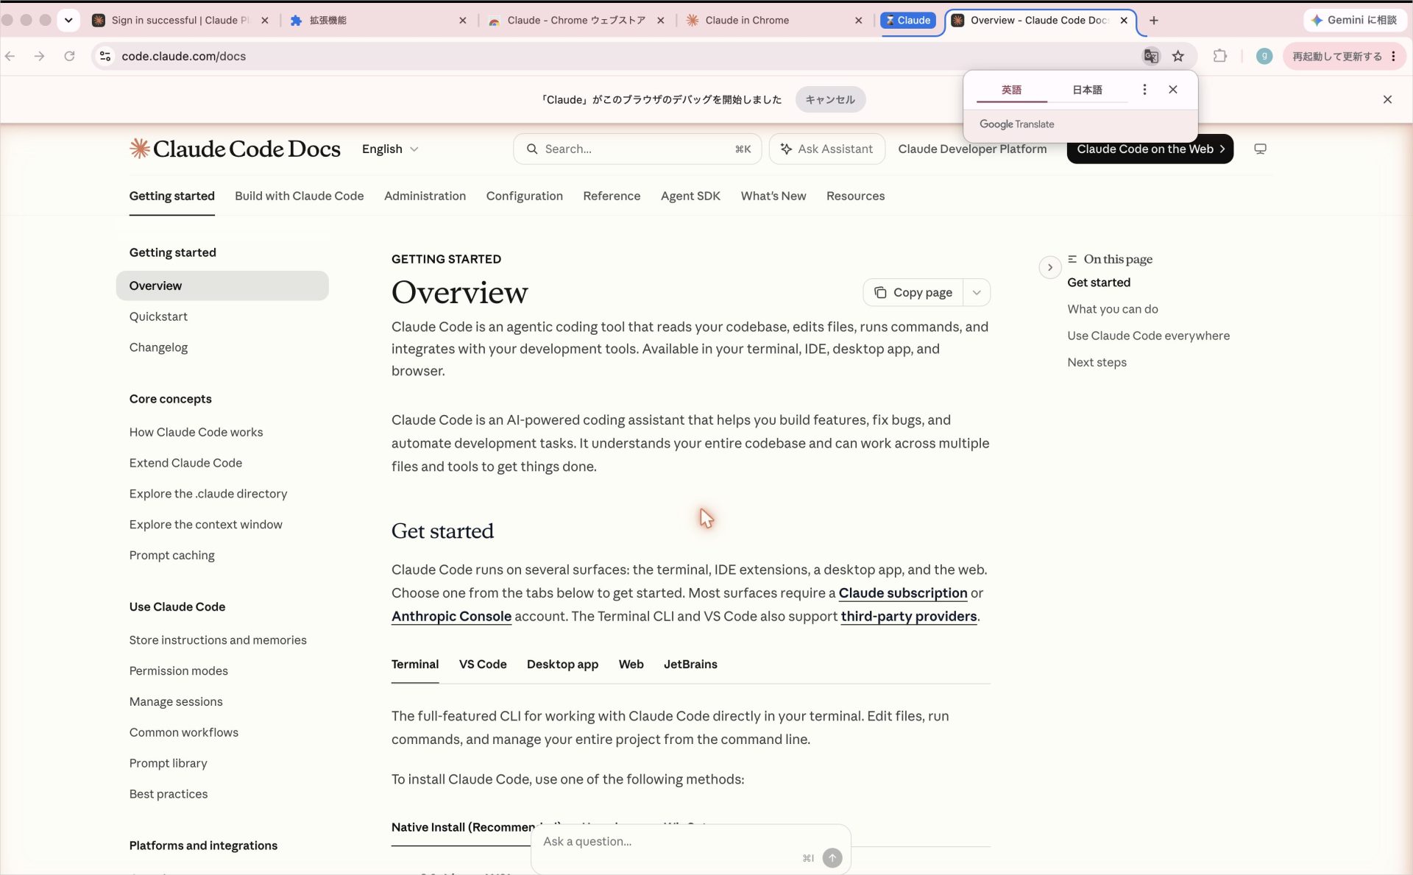Select English in the translate popup
1413x875 pixels.
1011,90
